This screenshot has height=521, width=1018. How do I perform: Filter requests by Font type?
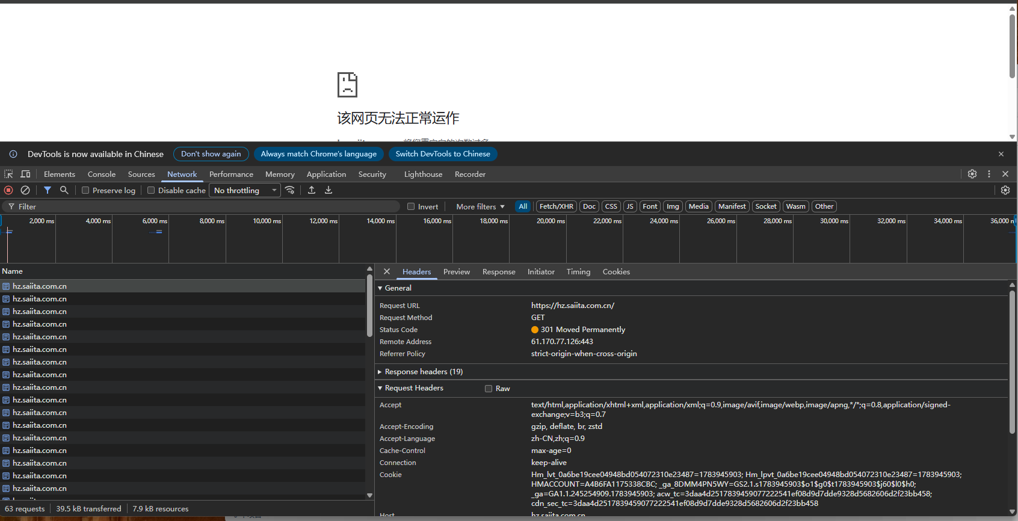650,206
